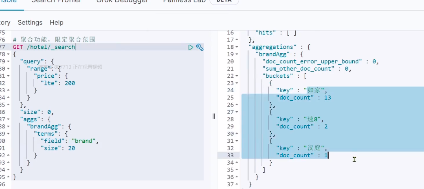The image size is (424, 189).
Task: Click the "field": "brand" line
Action: [x=70, y=141]
